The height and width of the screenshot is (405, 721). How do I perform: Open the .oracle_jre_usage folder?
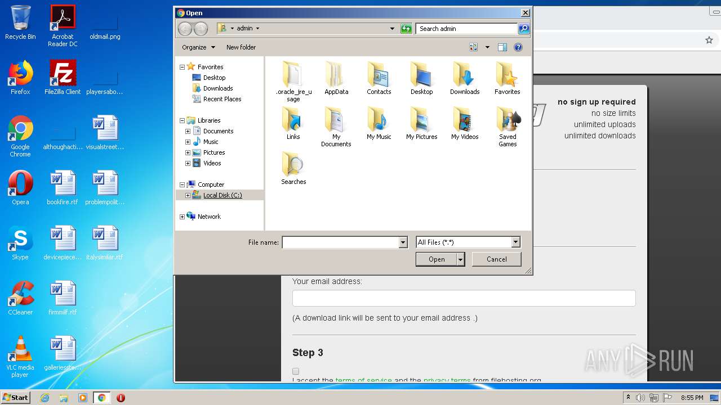(293, 82)
